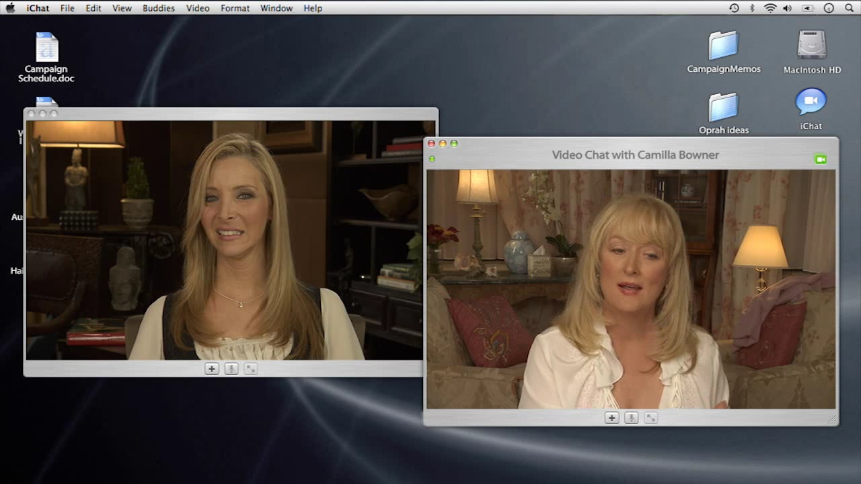Screen dimensions: 861x484
Task: Close the Camilla Bowner video chat window
Action: (431, 143)
